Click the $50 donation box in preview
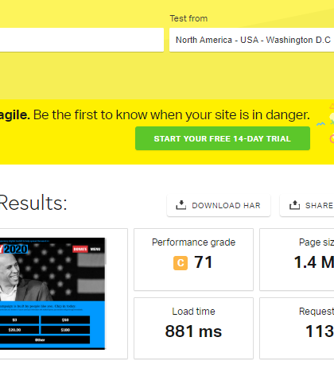Image resolution: width=334 pixels, height=372 pixels. tap(65, 320)
